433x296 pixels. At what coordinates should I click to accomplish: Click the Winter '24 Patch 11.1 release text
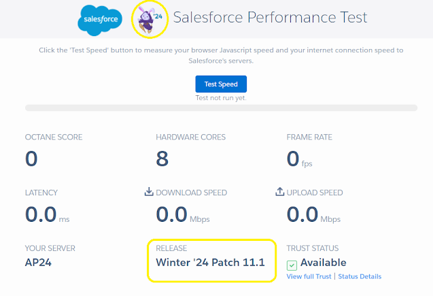pos(210,263)
